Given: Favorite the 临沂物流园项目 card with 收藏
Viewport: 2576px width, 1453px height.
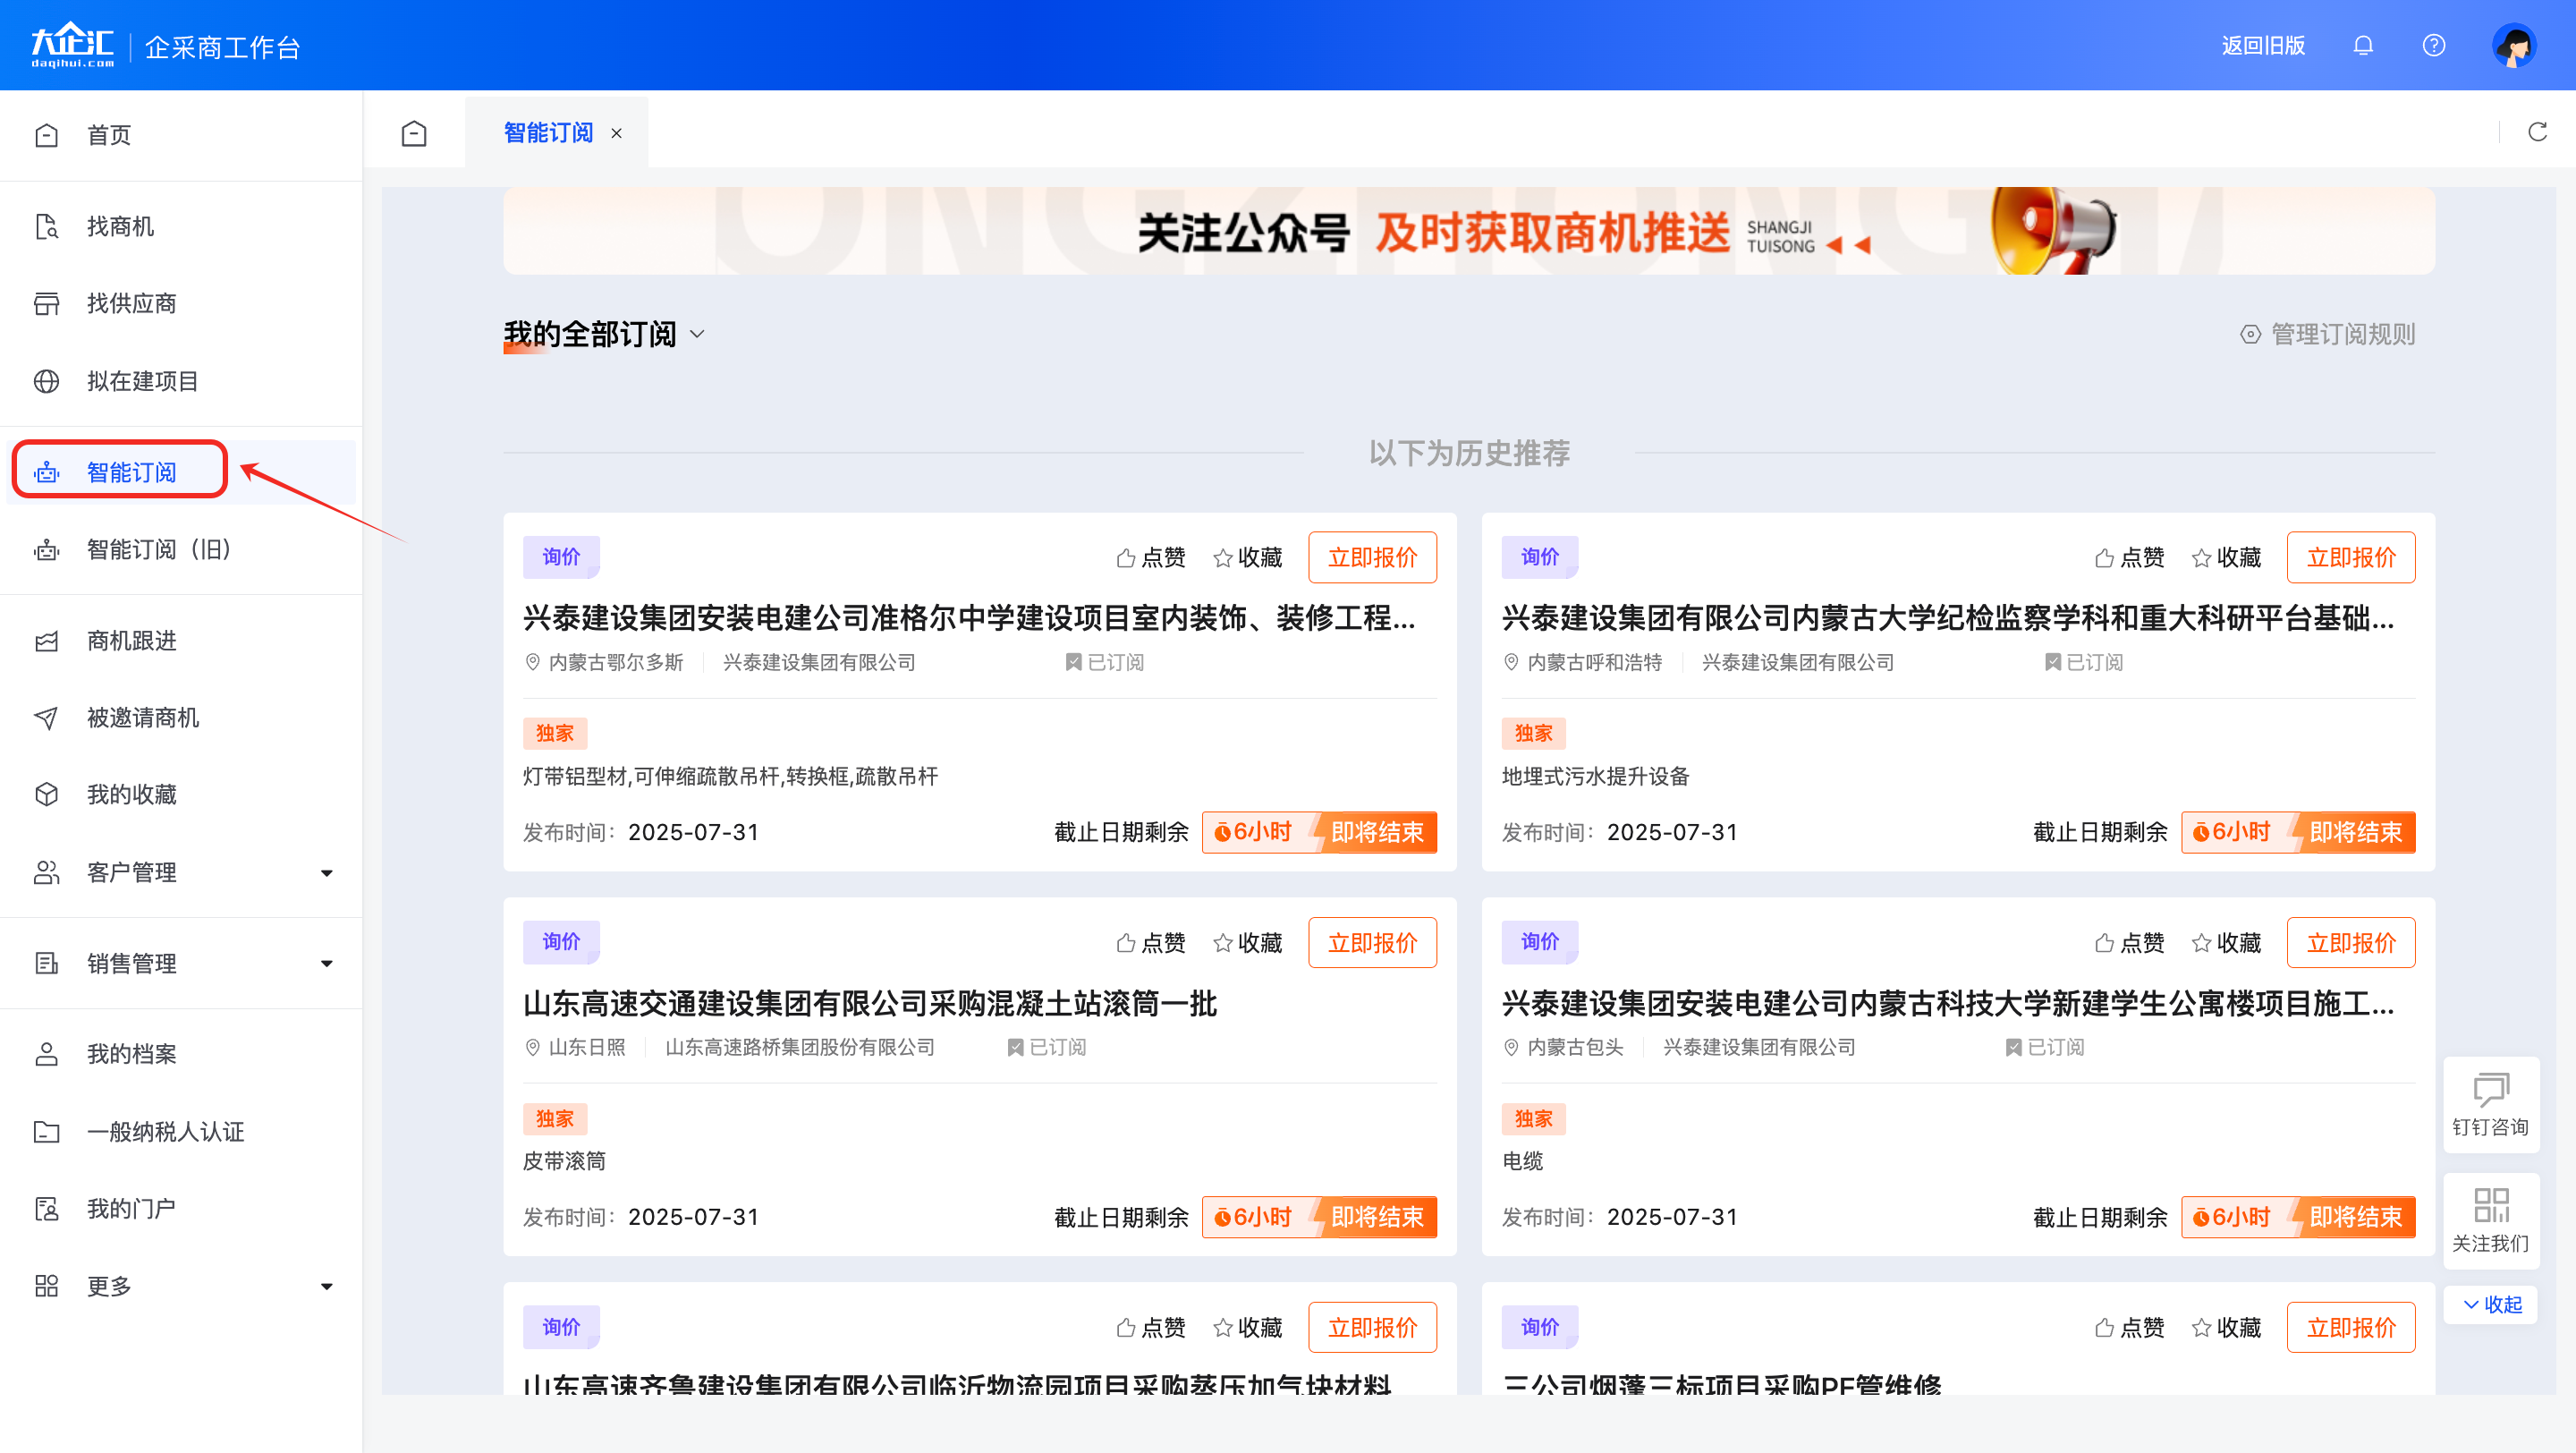Looking at the screenshot, I should 1247,1327.
